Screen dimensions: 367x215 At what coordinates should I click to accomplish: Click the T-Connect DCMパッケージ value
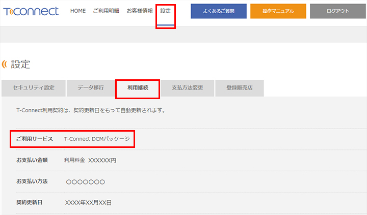97,139
